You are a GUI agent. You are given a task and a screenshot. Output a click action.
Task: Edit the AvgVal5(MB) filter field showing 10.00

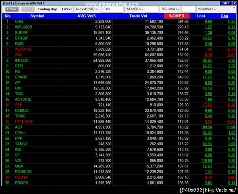tap(112, 9)
